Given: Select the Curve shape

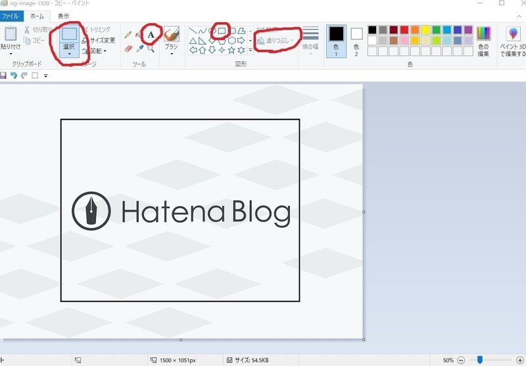Looking at the screenshot, I should (203, 31).
